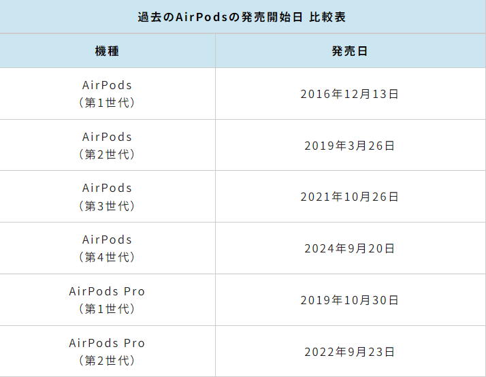Select the AirPods Pro (第2世代) cell

click(108, 351)
